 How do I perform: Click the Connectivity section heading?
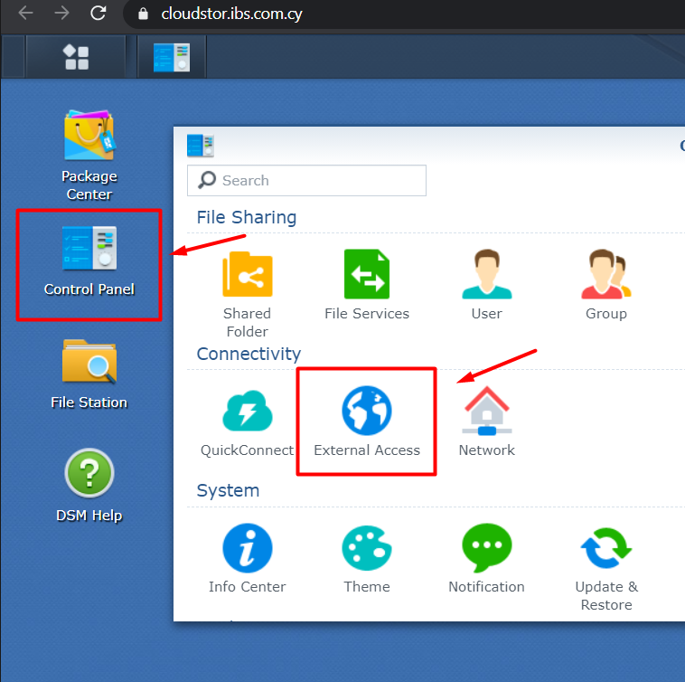(249, 354)
